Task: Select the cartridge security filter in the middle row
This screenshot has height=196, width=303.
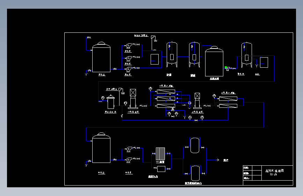Action: coord(111,102)
